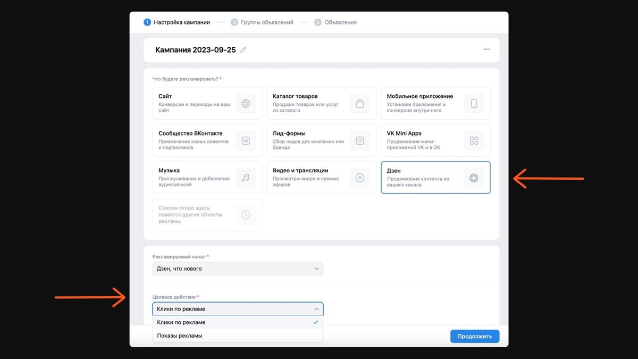This screenshot has height=359, width=638.
Task: Click the chevron in Дзен, что нового field
Action: tap(316, 269)
